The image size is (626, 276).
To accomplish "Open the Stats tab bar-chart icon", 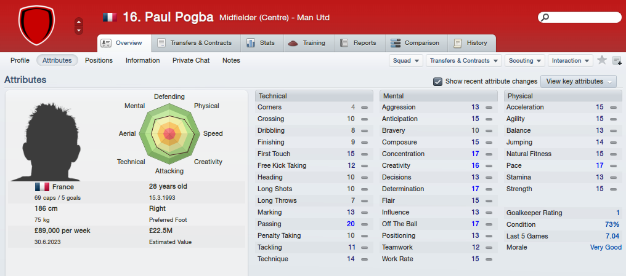I will click(251, 43).
